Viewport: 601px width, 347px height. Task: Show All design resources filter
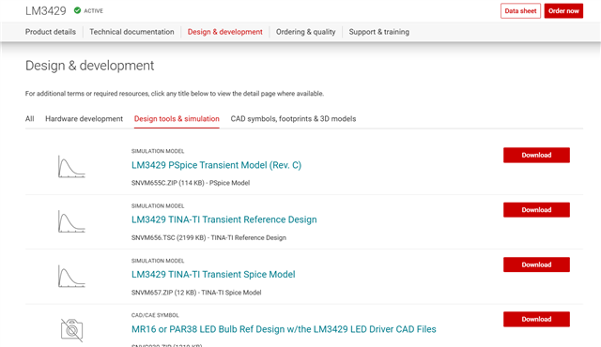tap(29, 118)
